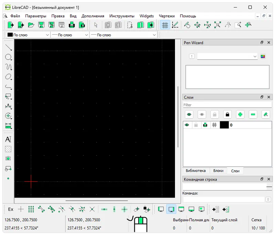Select the Hatch tool
The width and height of the screenshot is (275, 236).
tap(8, 149)
